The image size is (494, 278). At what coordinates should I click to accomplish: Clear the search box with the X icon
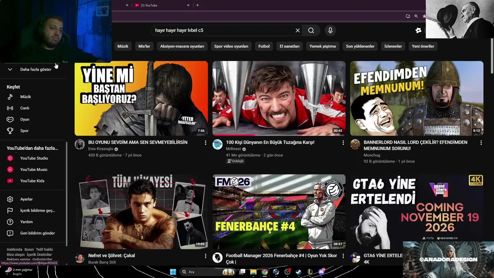click(x=298, y=31)
